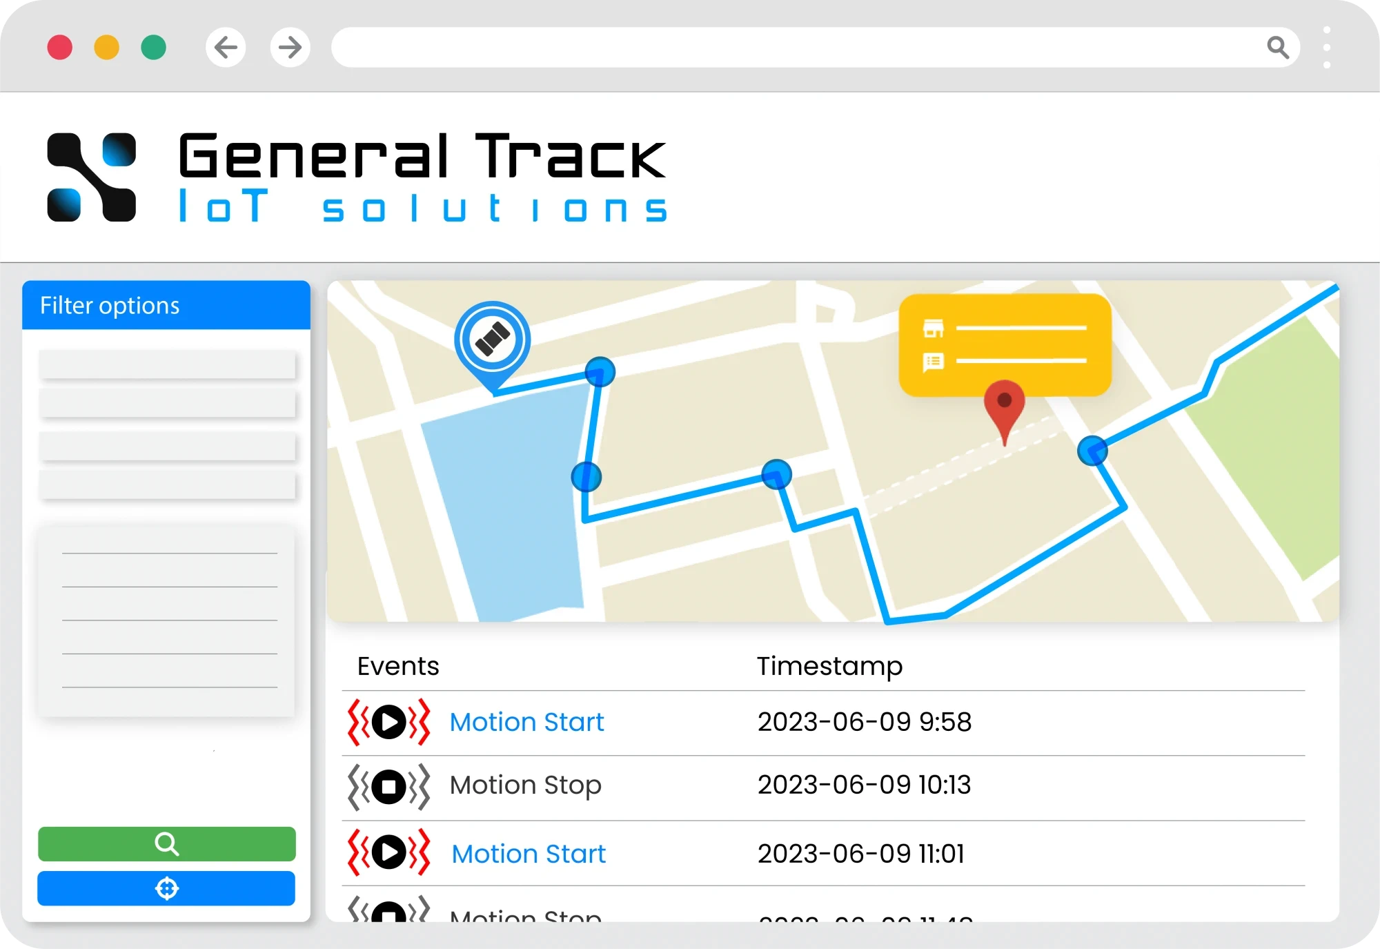Viewport: 1380px width, 949px height.
Task: Click the first filter option field
Action: point(167,364)
